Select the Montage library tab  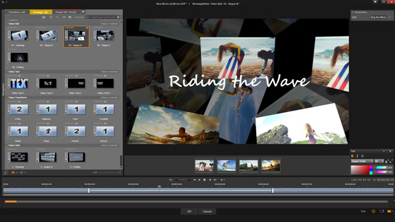click(41, 12)
